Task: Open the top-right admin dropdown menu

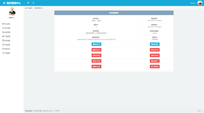Action: pos(193,3)
